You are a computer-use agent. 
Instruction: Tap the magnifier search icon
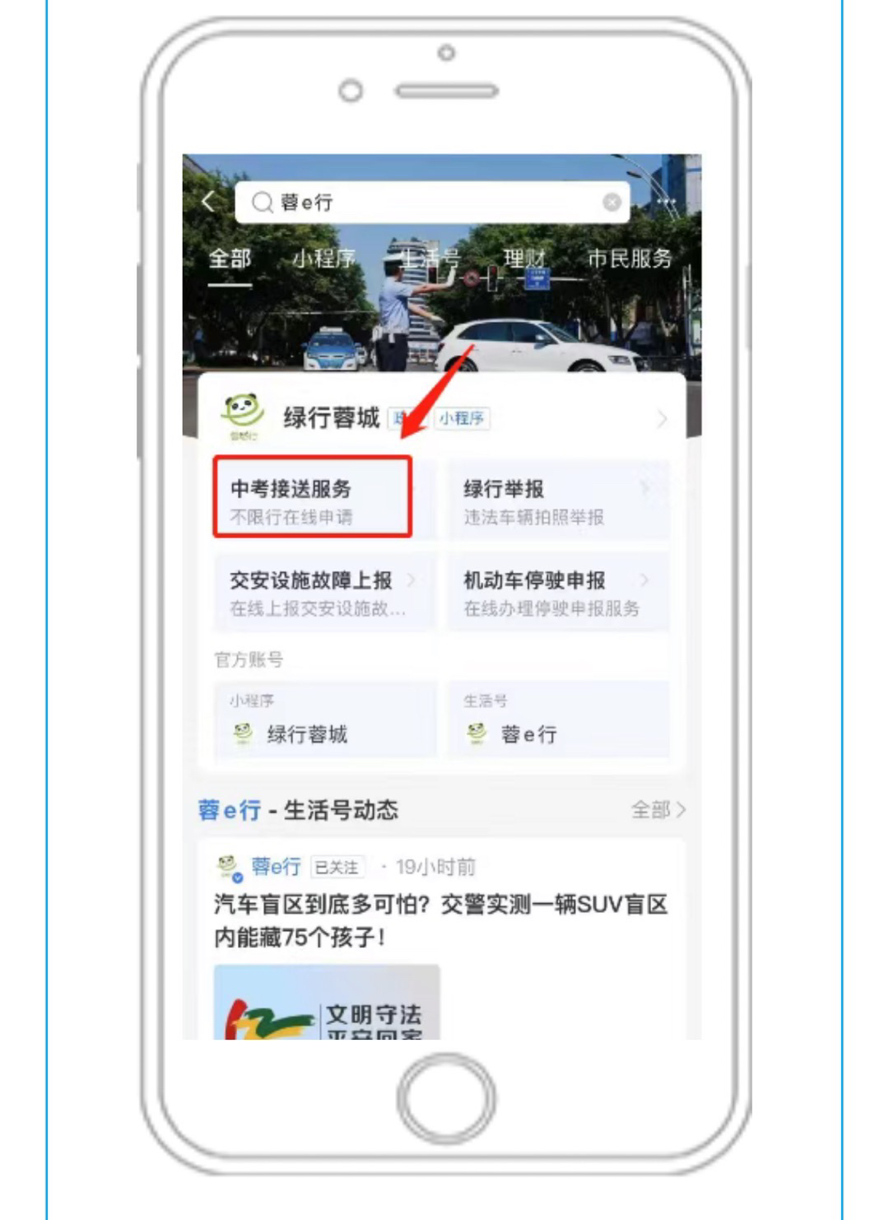[x=262, y=203]
